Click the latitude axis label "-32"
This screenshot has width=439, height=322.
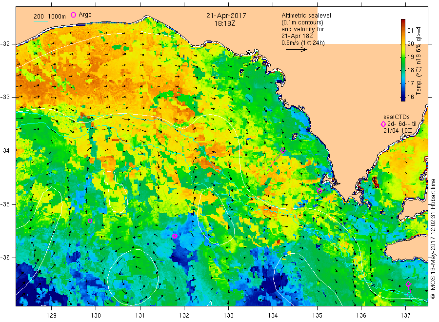pyautogui.click(x=5, y=44)
